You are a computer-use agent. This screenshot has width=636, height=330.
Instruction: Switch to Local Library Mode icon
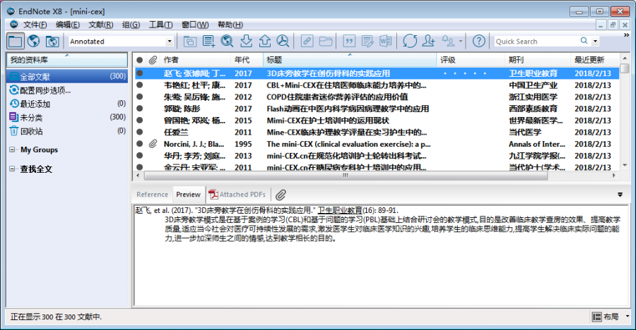(16, 42)
